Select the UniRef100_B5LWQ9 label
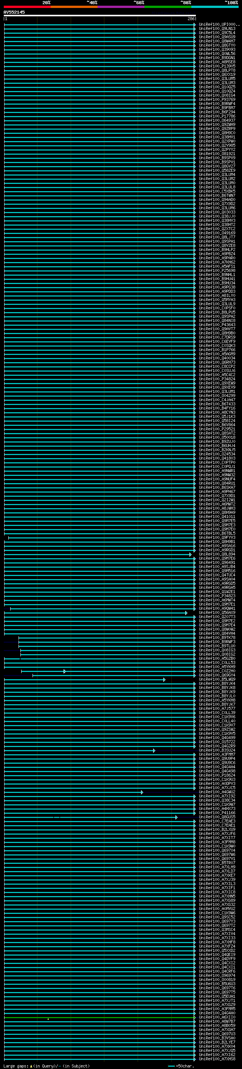 (217, 679)
